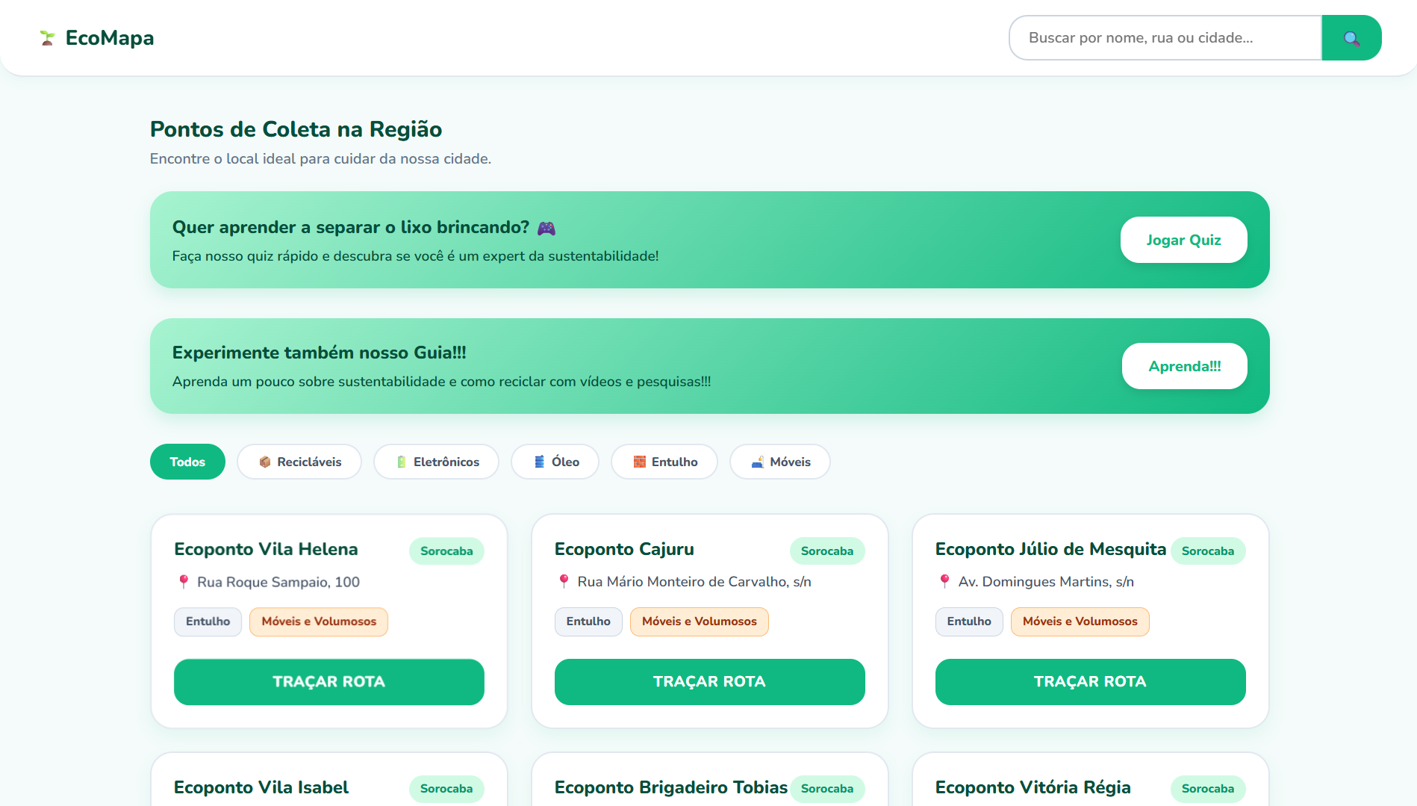Trace route to Ecoponto Vila Helena
The width and height of the screenshot is (1417, 806).
click(329, 681)
